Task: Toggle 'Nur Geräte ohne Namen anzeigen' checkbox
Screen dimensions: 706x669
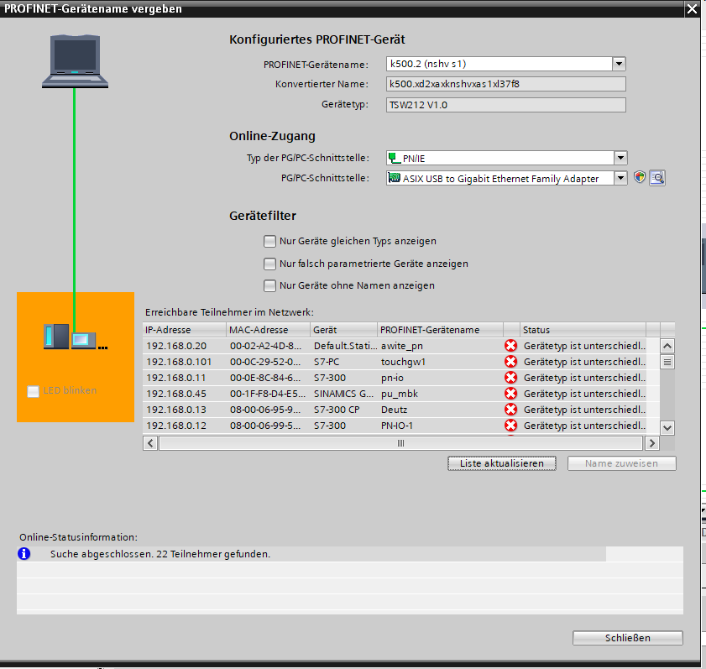Action: pyautogui.click(x=269, y=285)
